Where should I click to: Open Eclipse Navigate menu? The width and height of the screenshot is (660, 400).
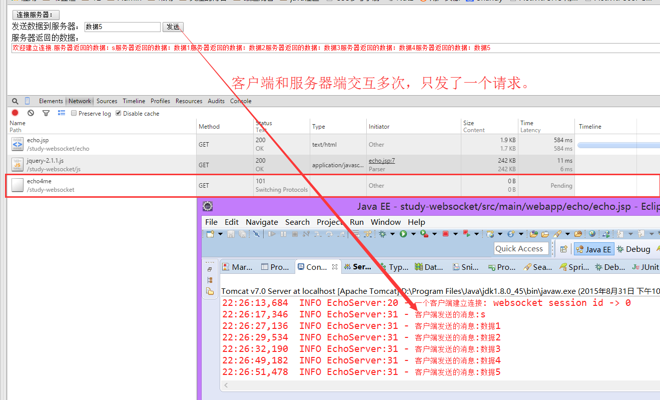pyautogui.click(x=262, y=222)
